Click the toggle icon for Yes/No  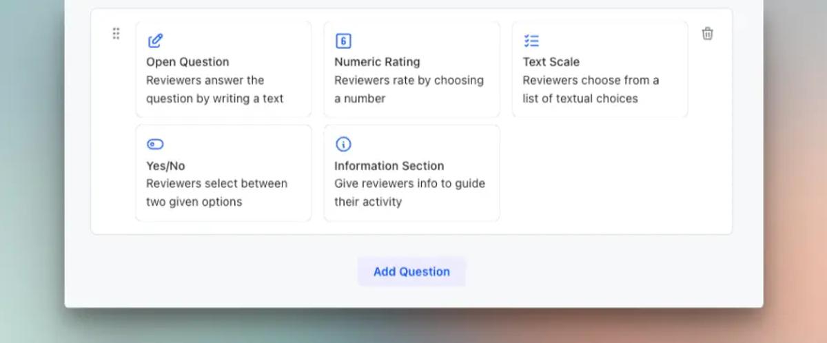pyautogui.click(x=155, y=144)
